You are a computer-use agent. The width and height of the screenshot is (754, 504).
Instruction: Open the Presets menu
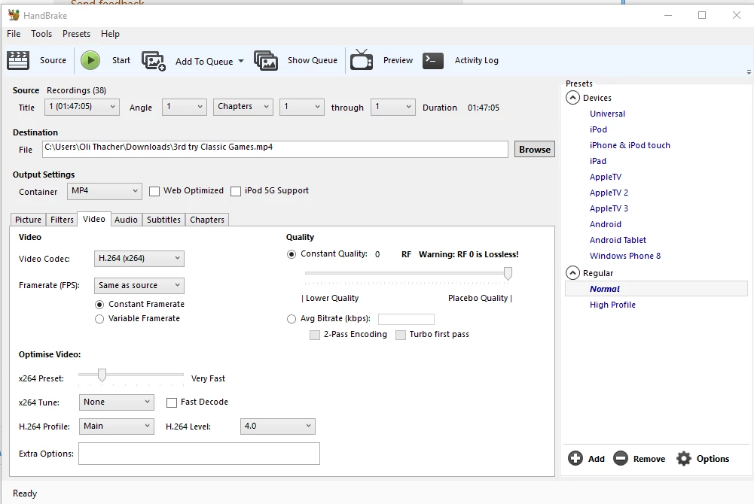pyautogui.click(x=77, y=34)
